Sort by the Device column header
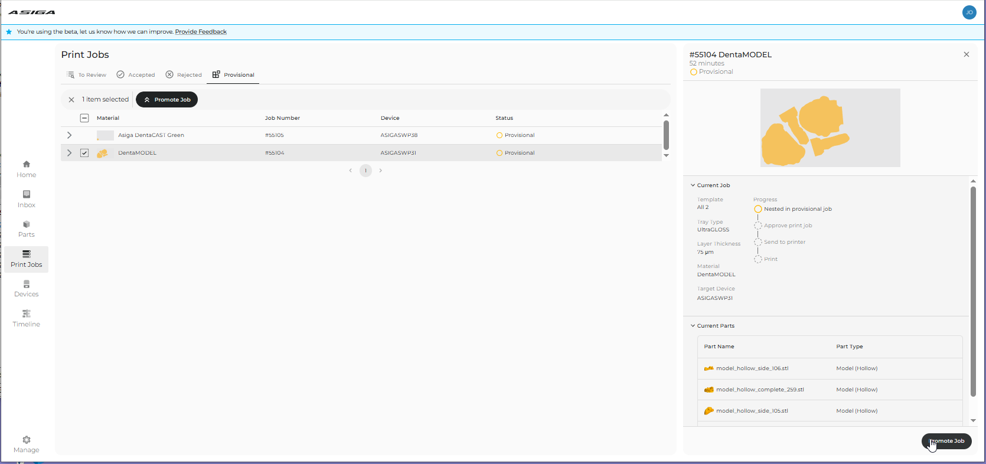Image resolution: width=986 pixels, height=464 pixels. point(390,118)
